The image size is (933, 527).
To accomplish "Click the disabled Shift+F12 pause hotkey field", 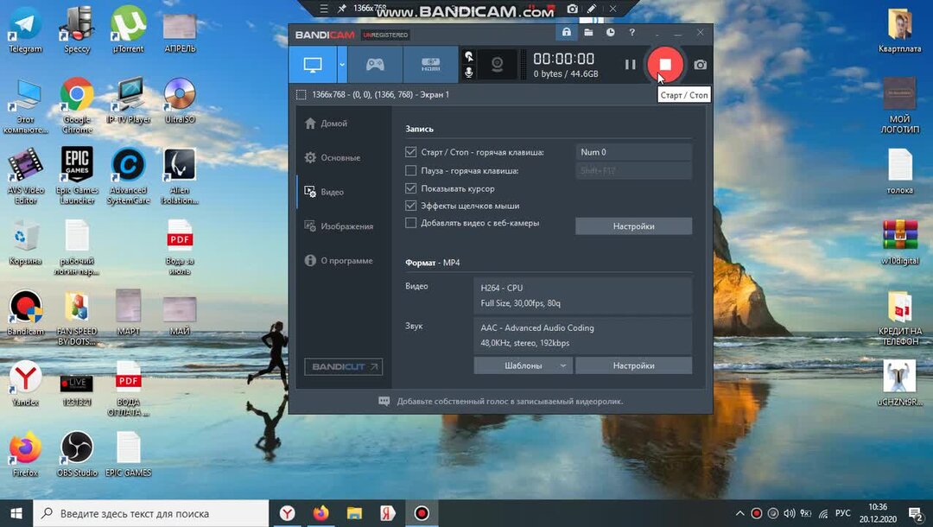I will pos(634,170).
